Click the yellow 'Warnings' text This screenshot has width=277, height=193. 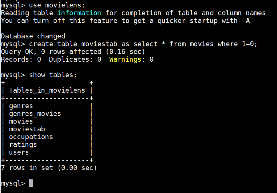(125, 59)
